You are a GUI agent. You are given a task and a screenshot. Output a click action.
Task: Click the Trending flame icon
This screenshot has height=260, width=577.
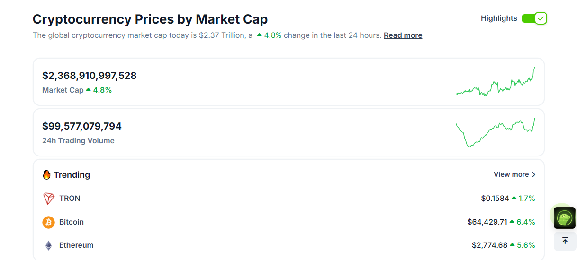point(46,175)
